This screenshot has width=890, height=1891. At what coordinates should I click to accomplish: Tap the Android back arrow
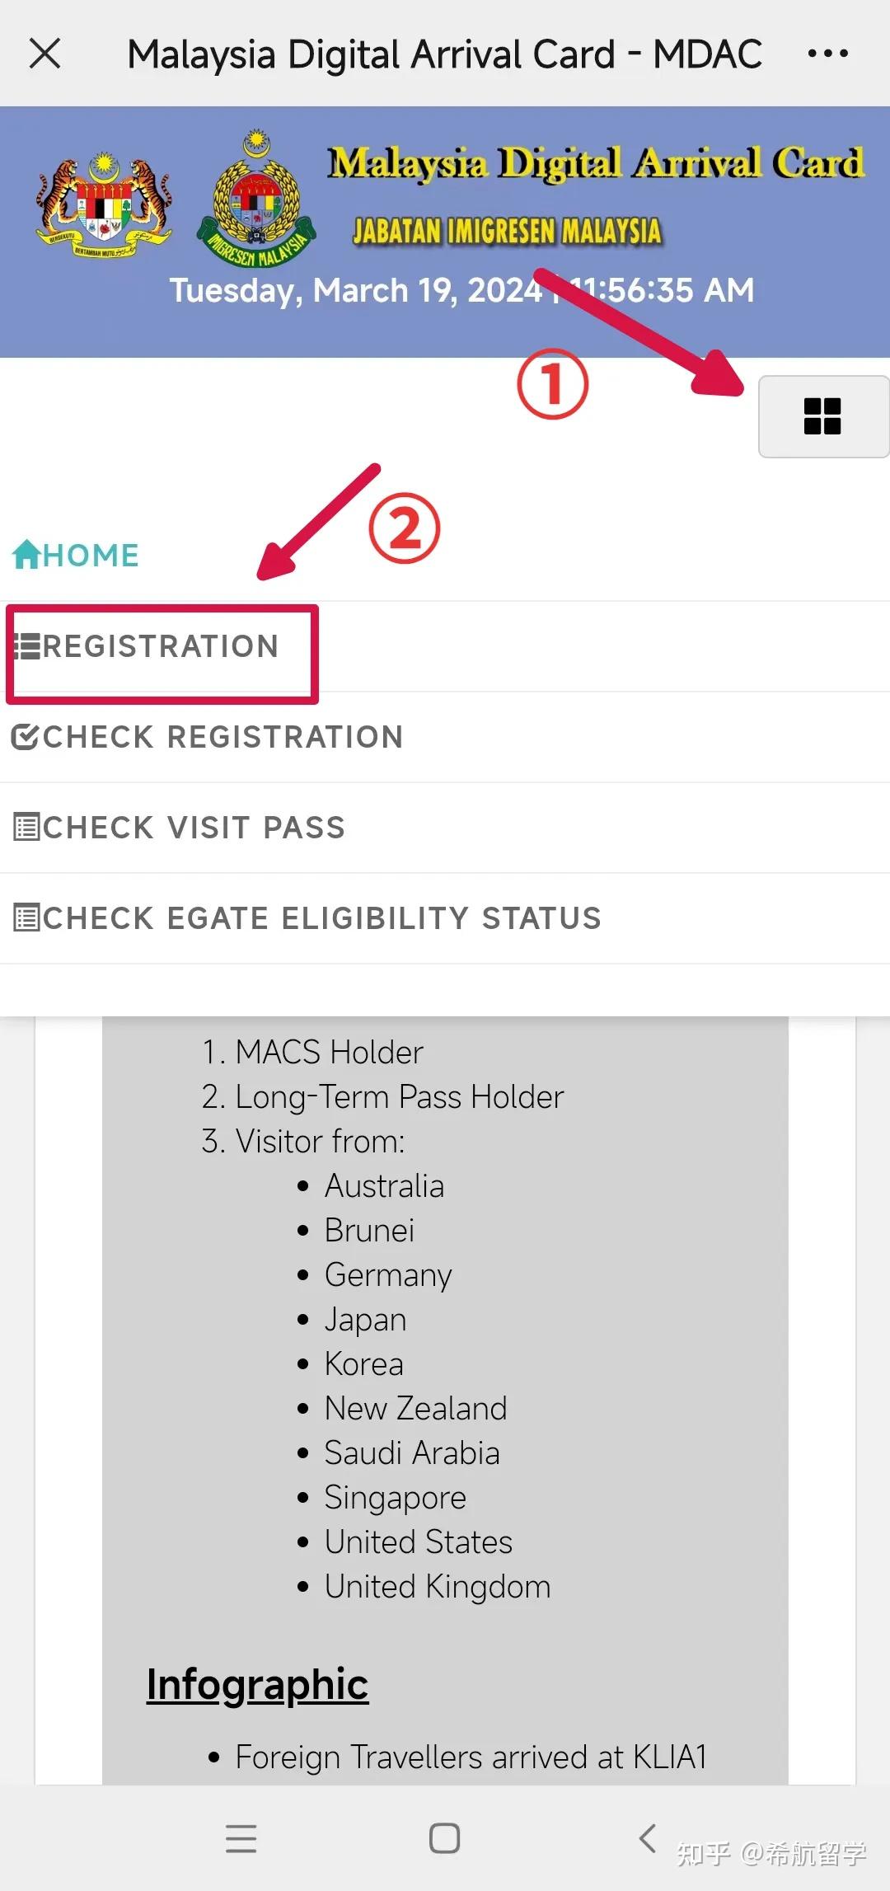(648, 1837)
